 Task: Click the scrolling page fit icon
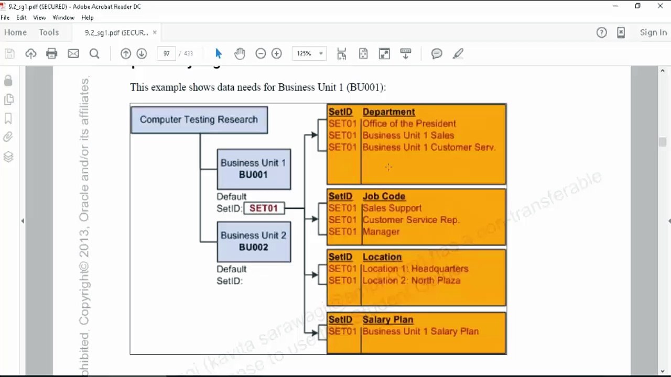[x=342, y=53]
